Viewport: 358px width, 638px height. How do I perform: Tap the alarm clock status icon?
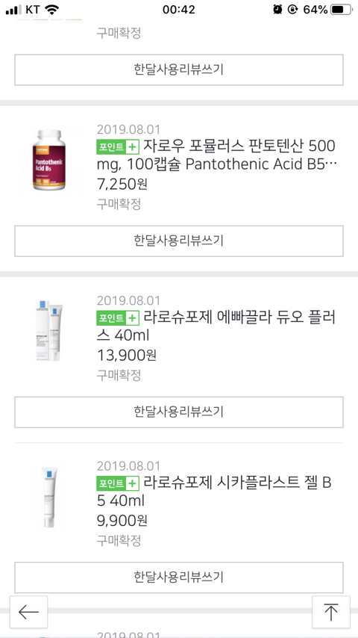tap(278, 10)
